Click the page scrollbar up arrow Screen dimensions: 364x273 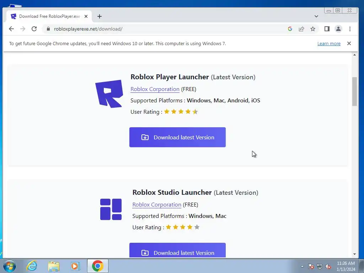(354, 55)
